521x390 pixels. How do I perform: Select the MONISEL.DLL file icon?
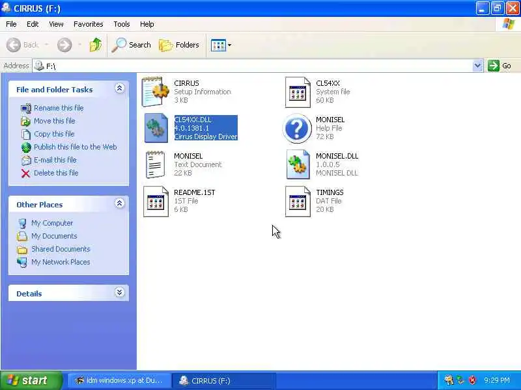pos(298,164)
